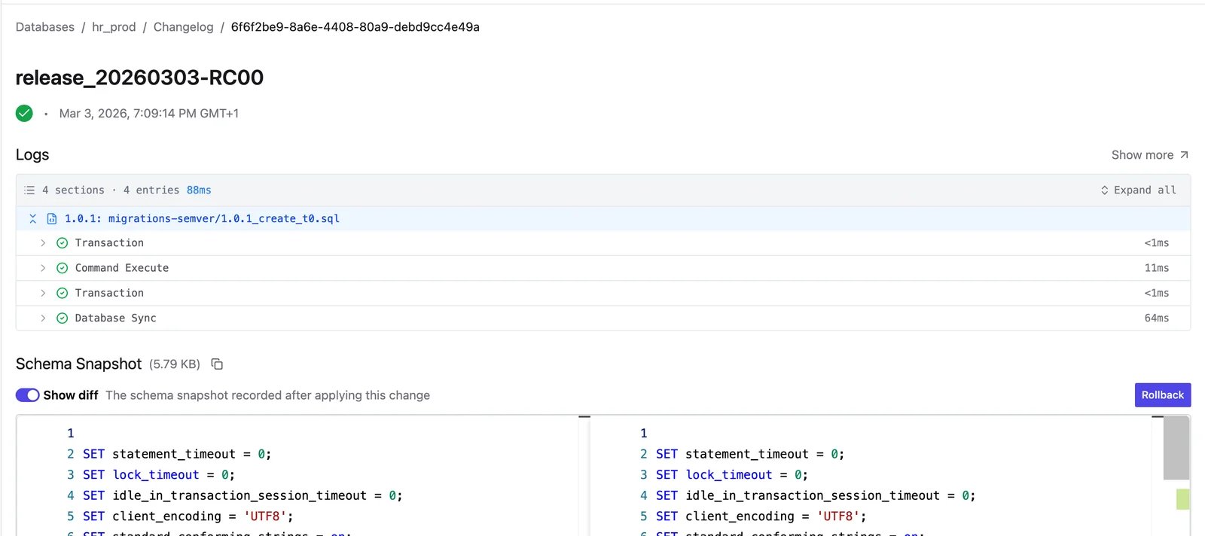This screenshot has width=1205, height=536.
Task: Click the Rollback button
Action: click(1162, 395)
